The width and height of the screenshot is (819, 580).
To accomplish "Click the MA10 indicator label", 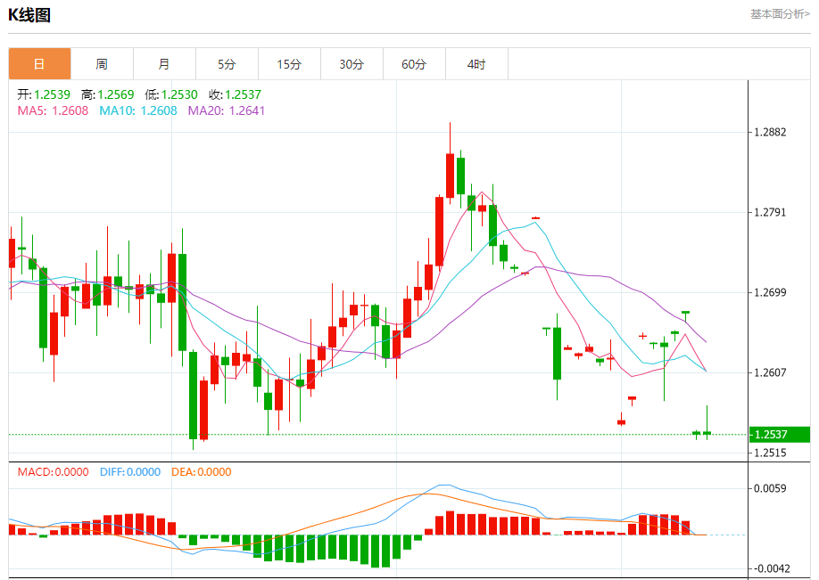I will point(138,110).
